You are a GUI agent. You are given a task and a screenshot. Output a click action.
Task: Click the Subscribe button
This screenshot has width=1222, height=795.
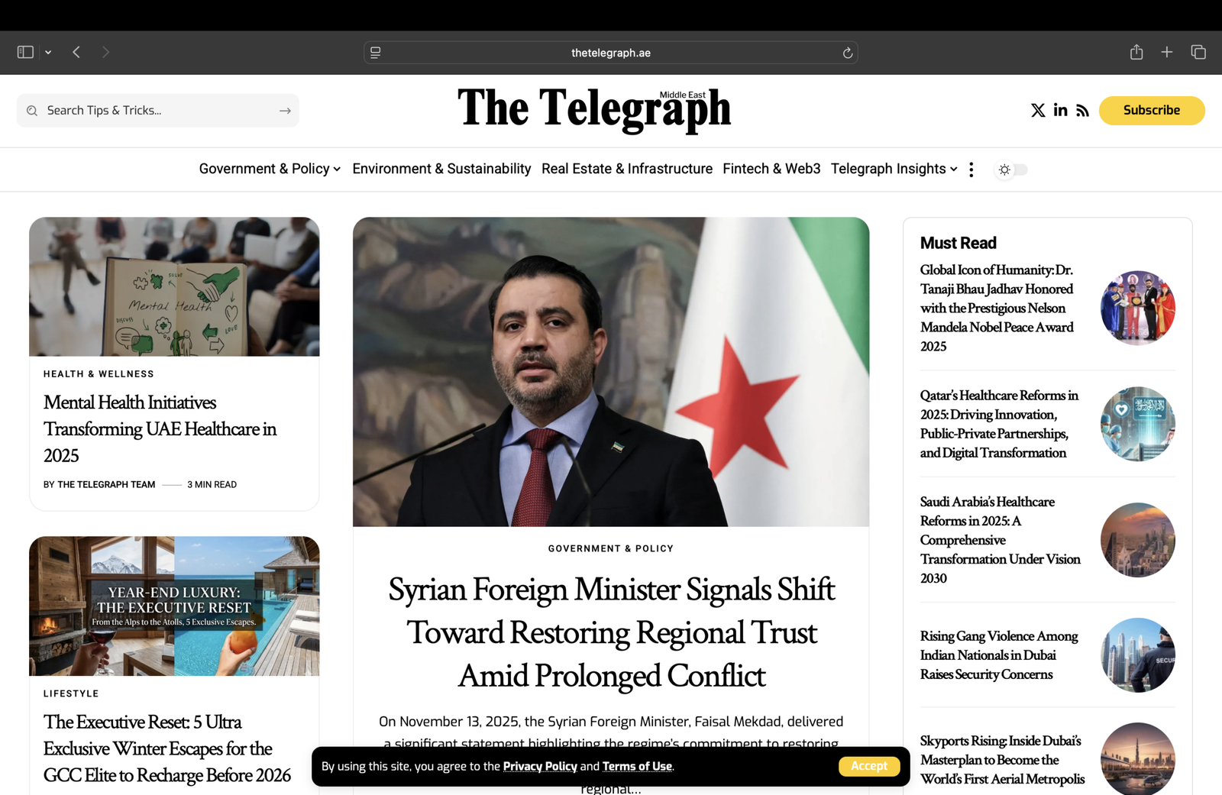pyautogui.click(x=1152, y=110)
